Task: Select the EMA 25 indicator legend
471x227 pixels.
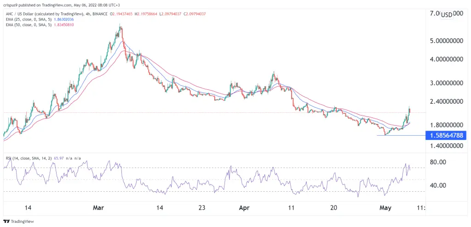Action: coord(40,18)
